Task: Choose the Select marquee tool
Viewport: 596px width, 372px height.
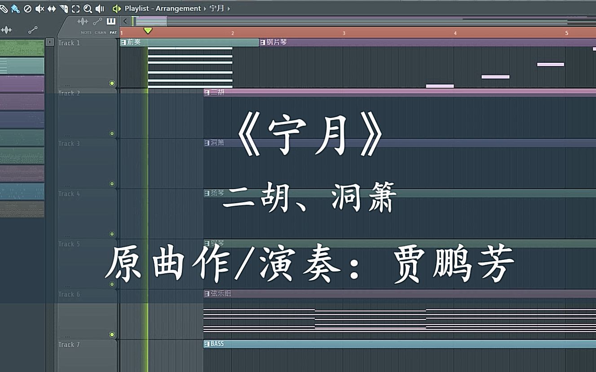Action: [x=76, y=9]
